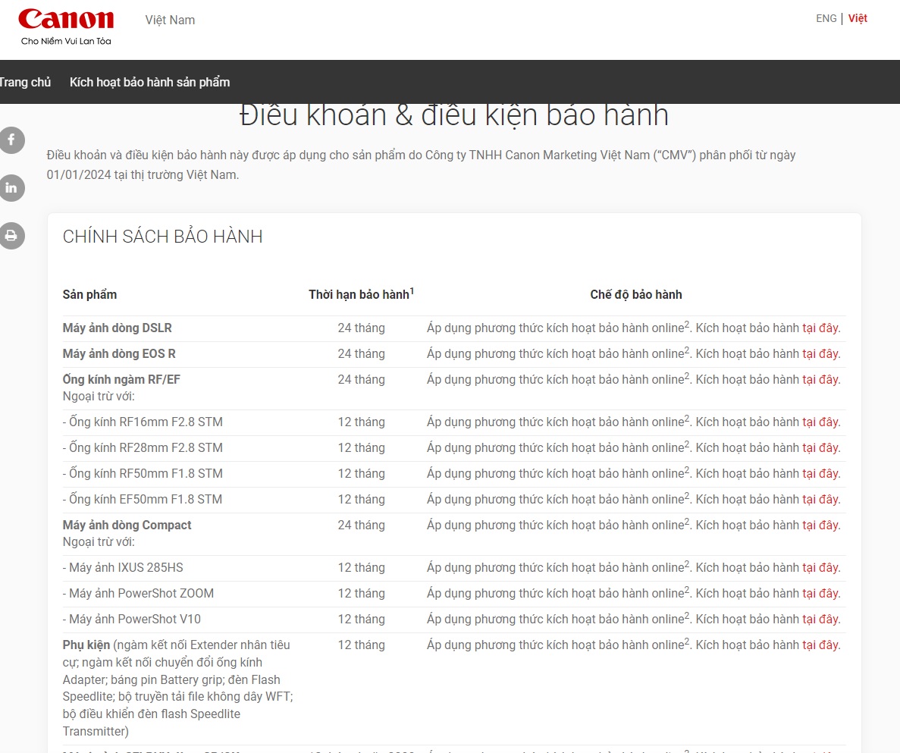Click the 12 tháng value for IXUS 285HS
This screenshot has width=900, height=753.
(x=361, y=568)
